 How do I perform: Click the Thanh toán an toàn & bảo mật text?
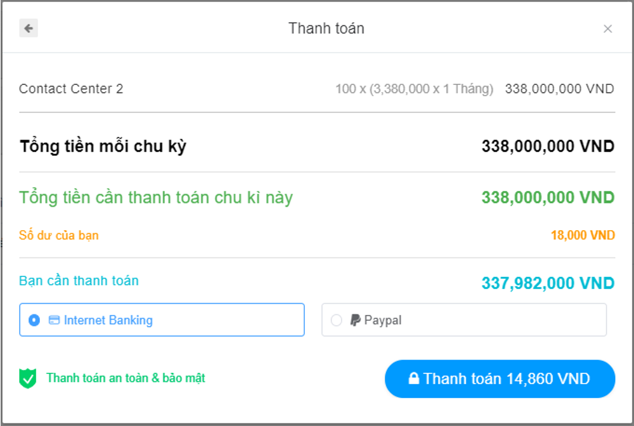(x=126, y=378)
